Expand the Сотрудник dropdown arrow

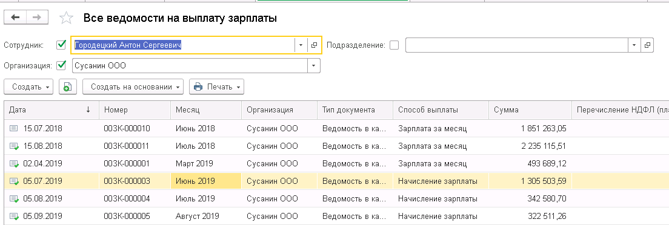pyautogui.click(x=301, y=45)
